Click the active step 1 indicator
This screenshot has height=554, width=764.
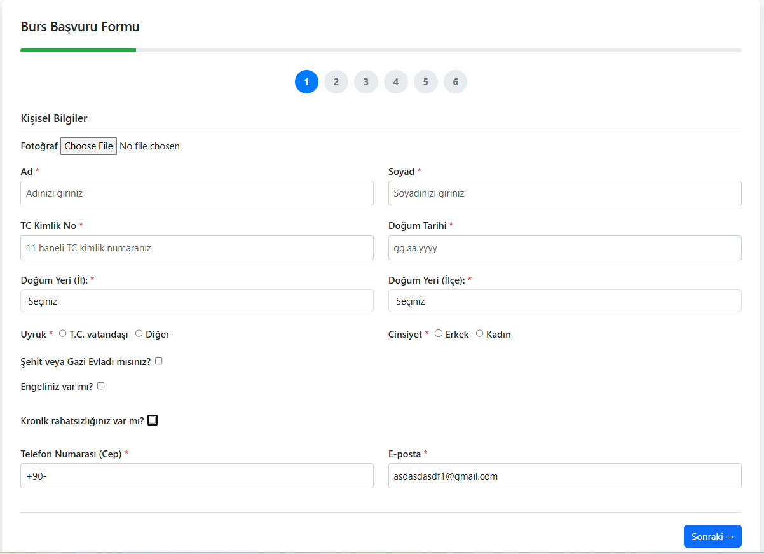[x=306, y=81]
